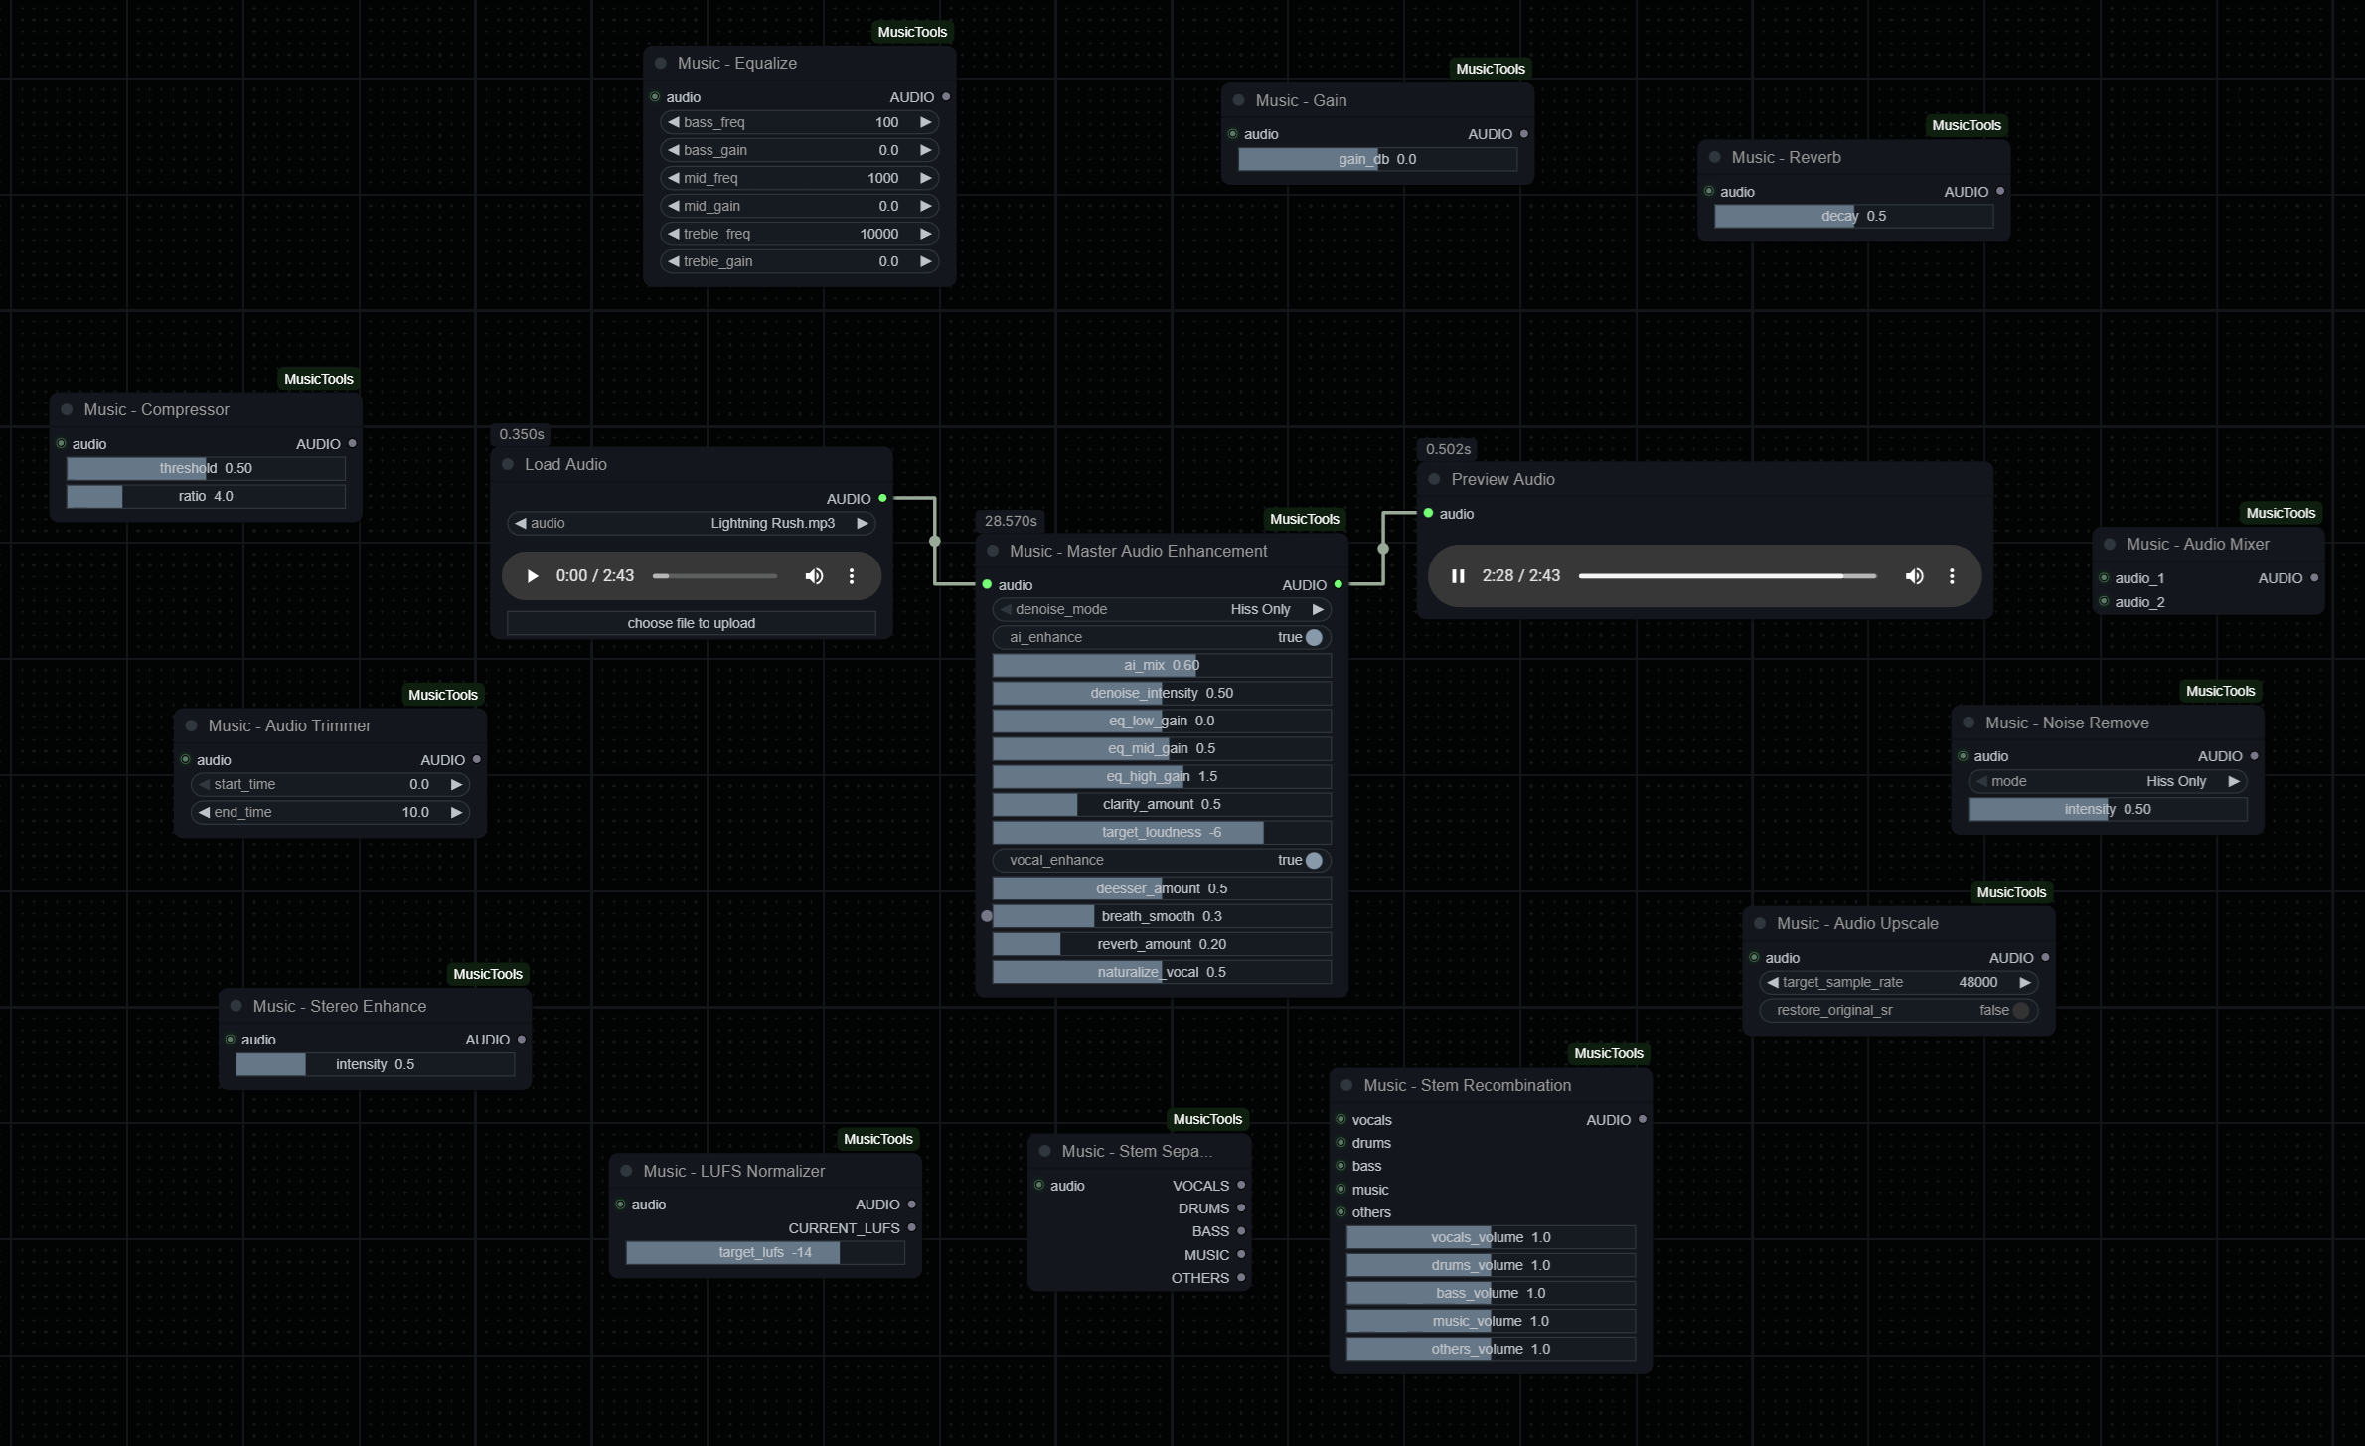Open Preview Audio player more-options menu

point(1952,576)
